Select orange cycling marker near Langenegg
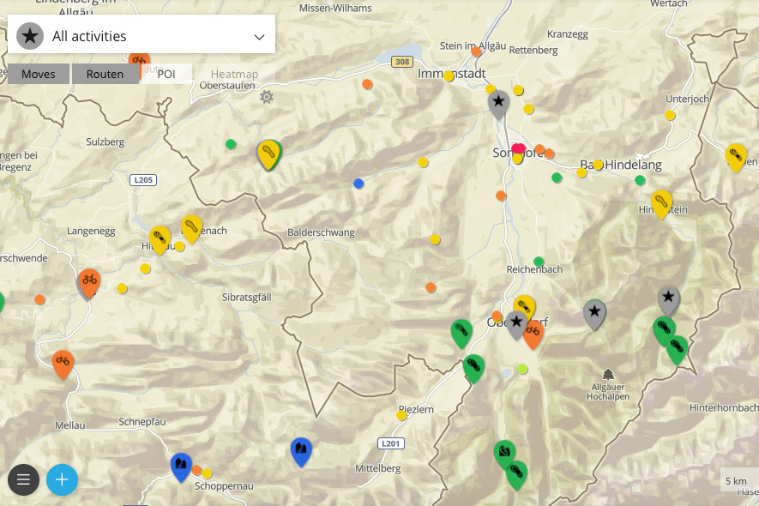The height and width of the screenshot is (506, 759). point(88,280)
